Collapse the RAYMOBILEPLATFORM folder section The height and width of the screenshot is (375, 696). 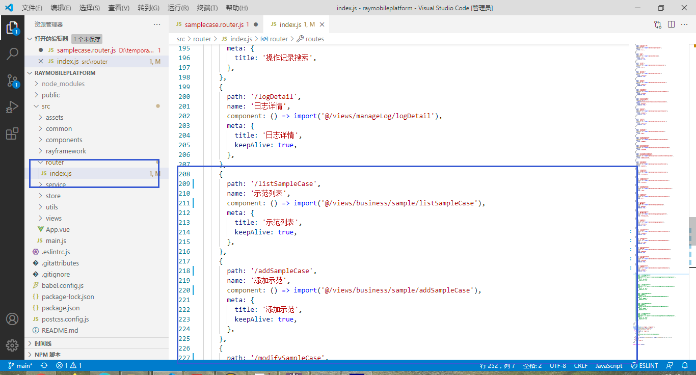97,73
